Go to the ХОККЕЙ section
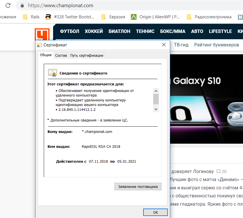Image resolution: width=243 pixels, height=218 pixels. pos(94,31)
